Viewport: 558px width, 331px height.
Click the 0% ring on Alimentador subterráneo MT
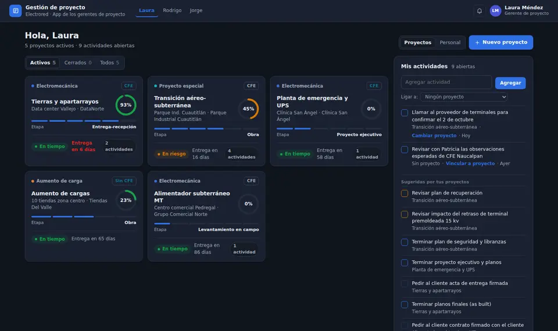coord(248,204)
